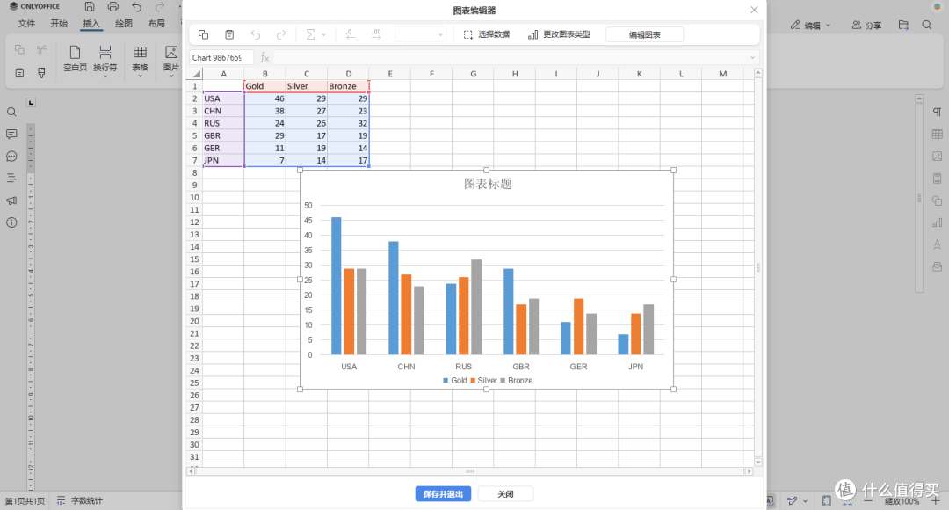Viewport: 949px width, 510px height.
Task: Click the fx insert function icon
Action: (x=264, y=57)
